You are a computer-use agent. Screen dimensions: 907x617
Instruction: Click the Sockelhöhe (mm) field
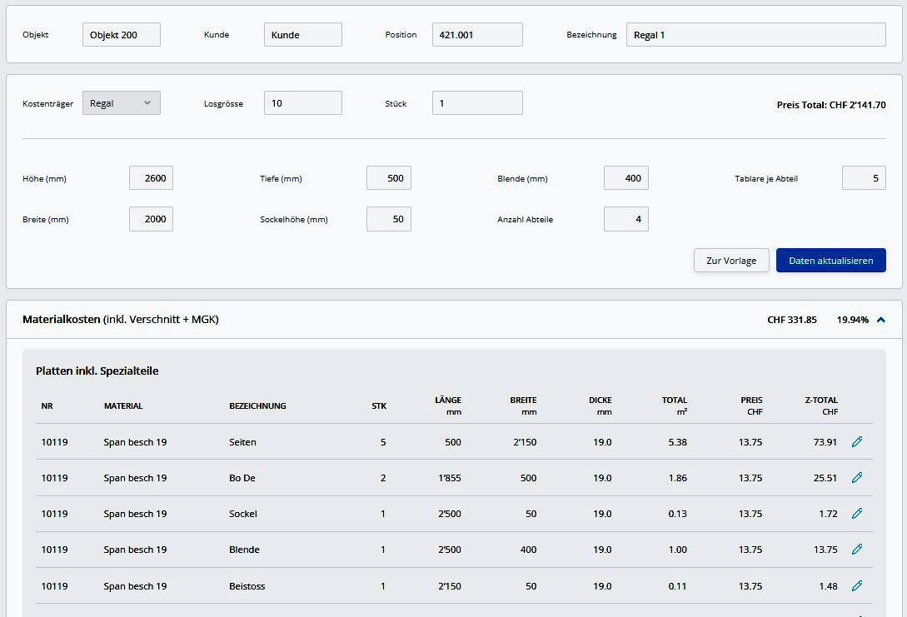[388, 219]
